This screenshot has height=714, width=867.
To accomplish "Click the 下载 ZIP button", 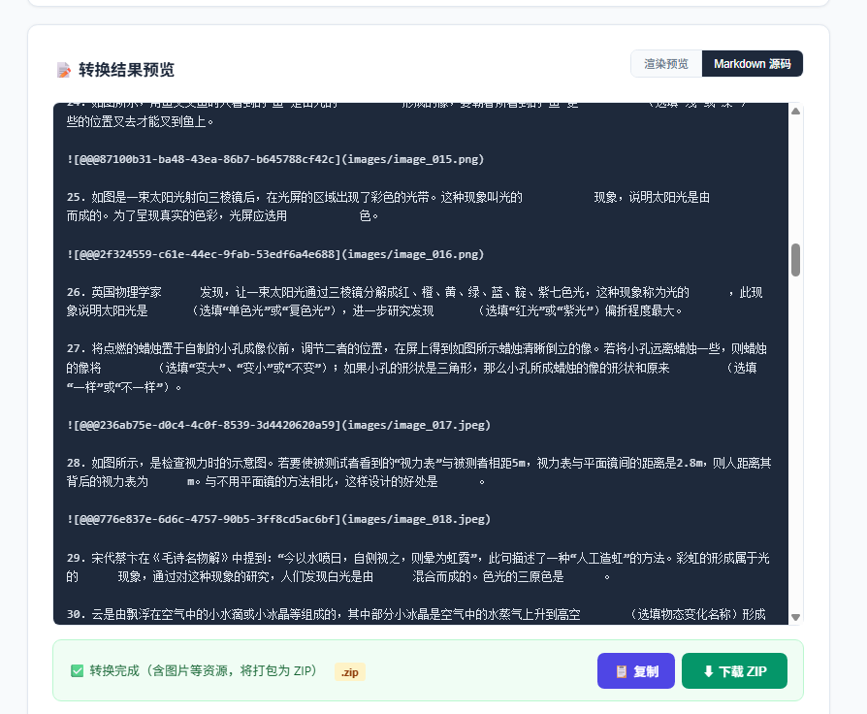I will click(734, 670).
